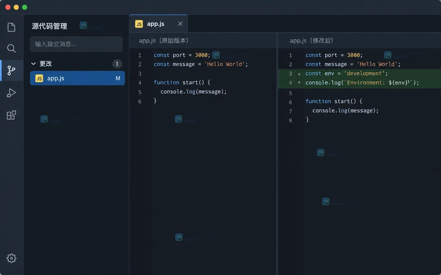The image size is (441, 275).
Task: Click the 输入提交消息 commit message field
Action: click(76, 44)
